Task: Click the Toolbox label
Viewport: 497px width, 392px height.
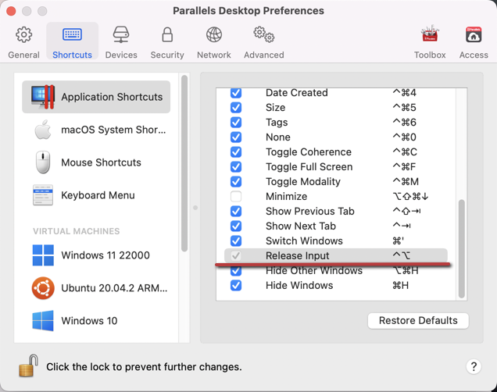Action: click(x=430, y=55)
